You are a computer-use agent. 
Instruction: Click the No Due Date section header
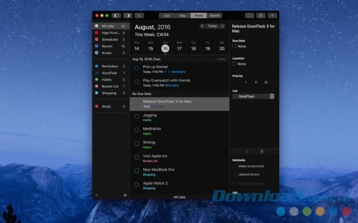point(180,94)
